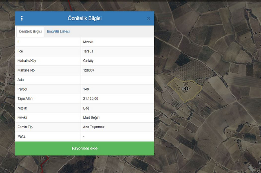Open the three-dot options menu
Screen dimensions: 261x173
(x=22, y=18)
